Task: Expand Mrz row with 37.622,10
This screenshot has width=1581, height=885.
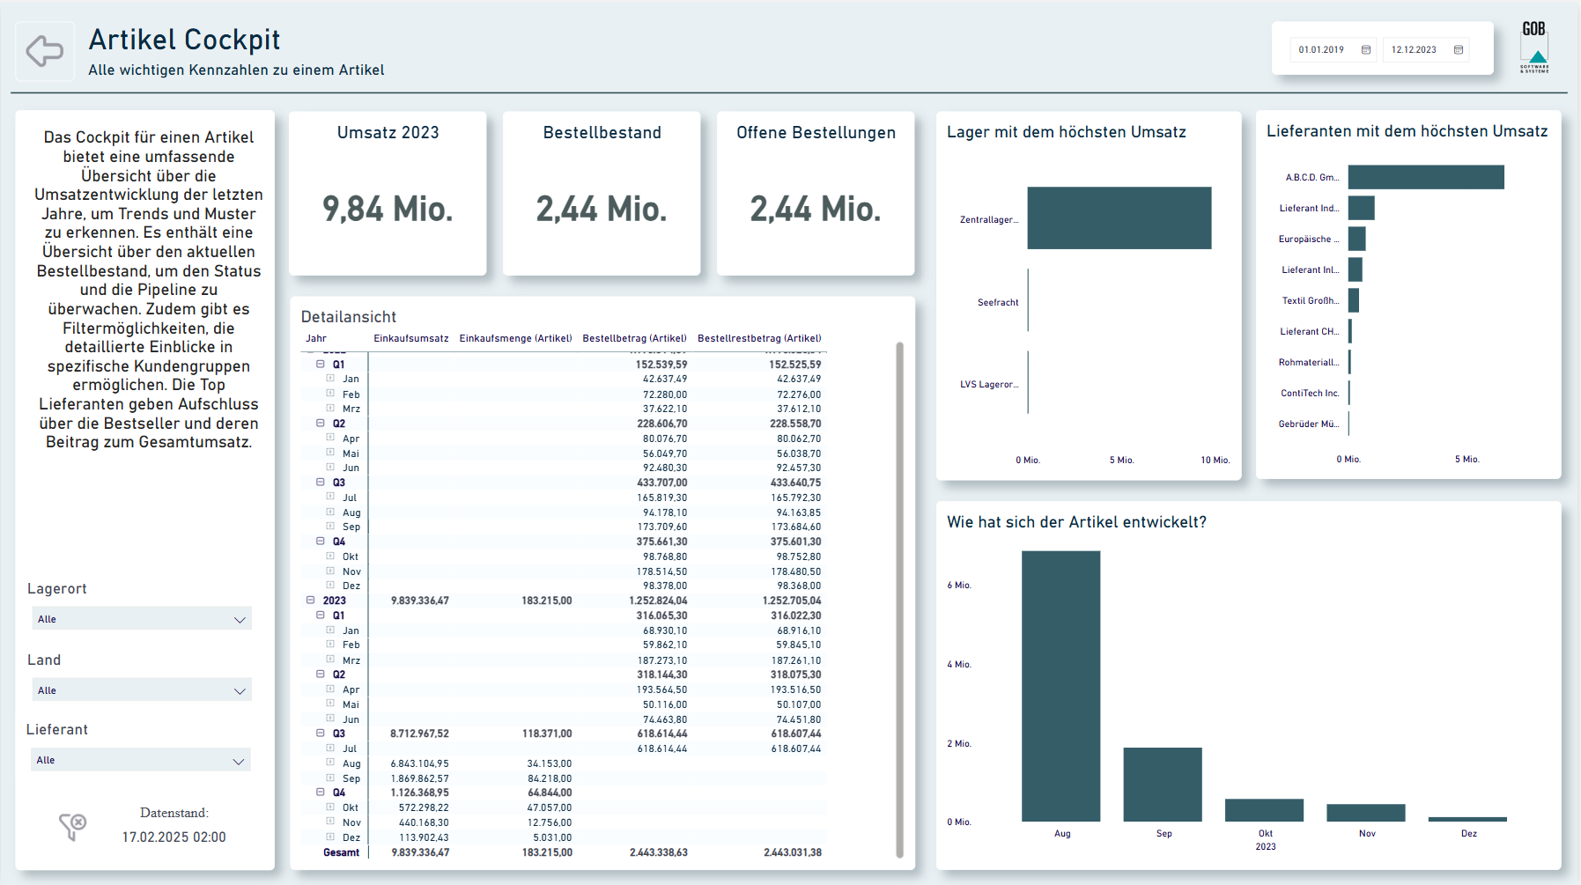Action: tap(330, 409)
